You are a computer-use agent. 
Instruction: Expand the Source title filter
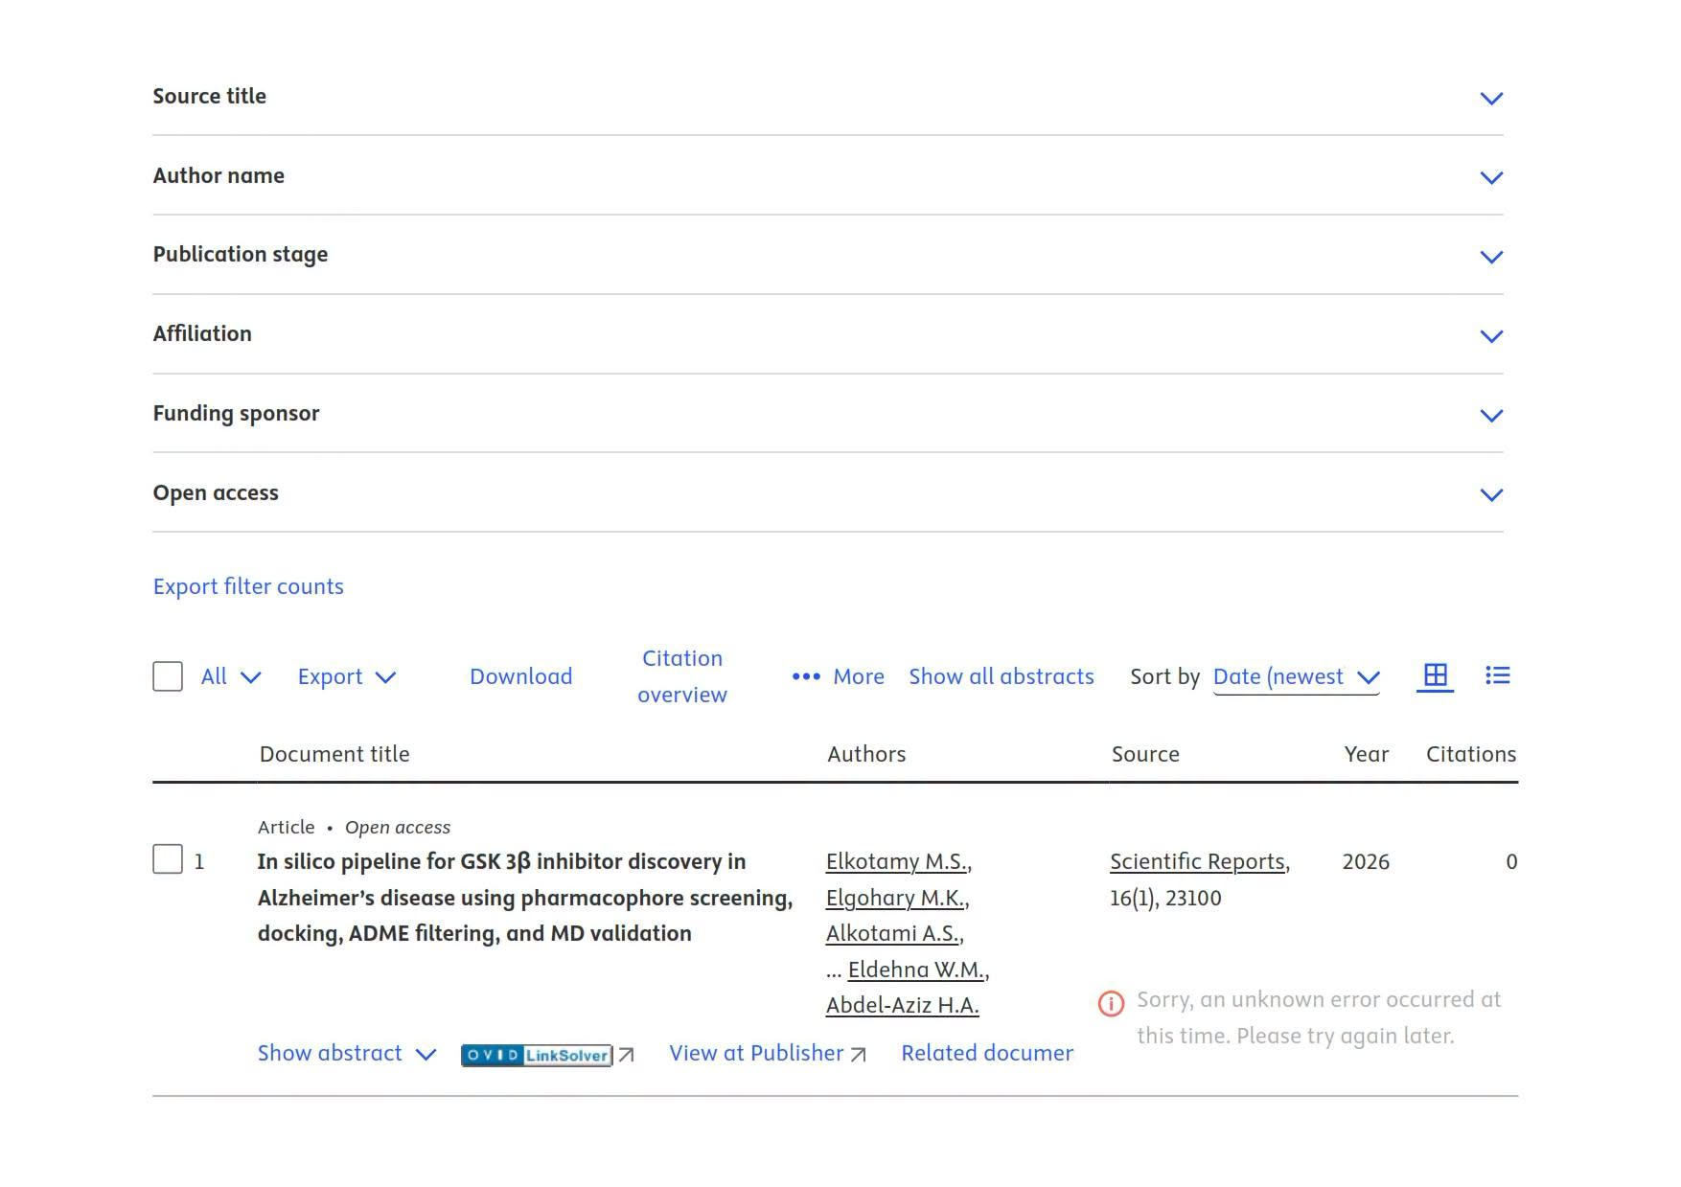click(x=828, y=97)
